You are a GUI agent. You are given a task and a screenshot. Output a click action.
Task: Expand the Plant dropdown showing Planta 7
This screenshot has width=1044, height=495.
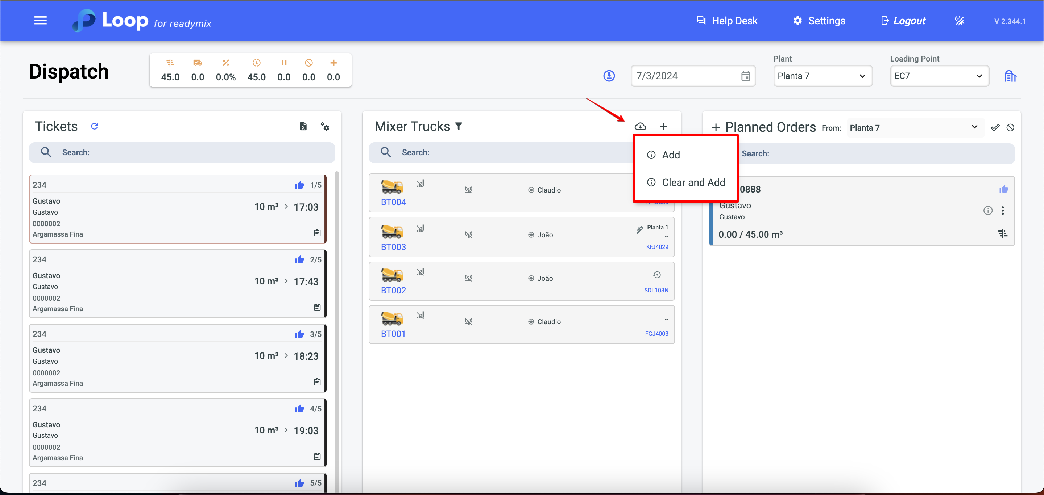[822, 76]
